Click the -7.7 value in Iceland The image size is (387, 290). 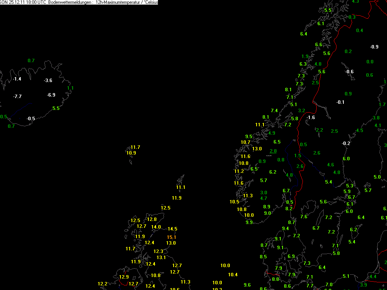click(17, 97)
